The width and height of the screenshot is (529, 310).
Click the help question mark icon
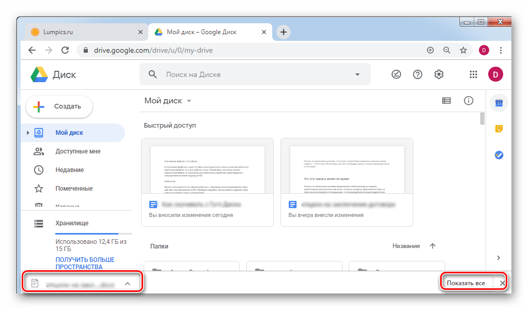point(417,74)
